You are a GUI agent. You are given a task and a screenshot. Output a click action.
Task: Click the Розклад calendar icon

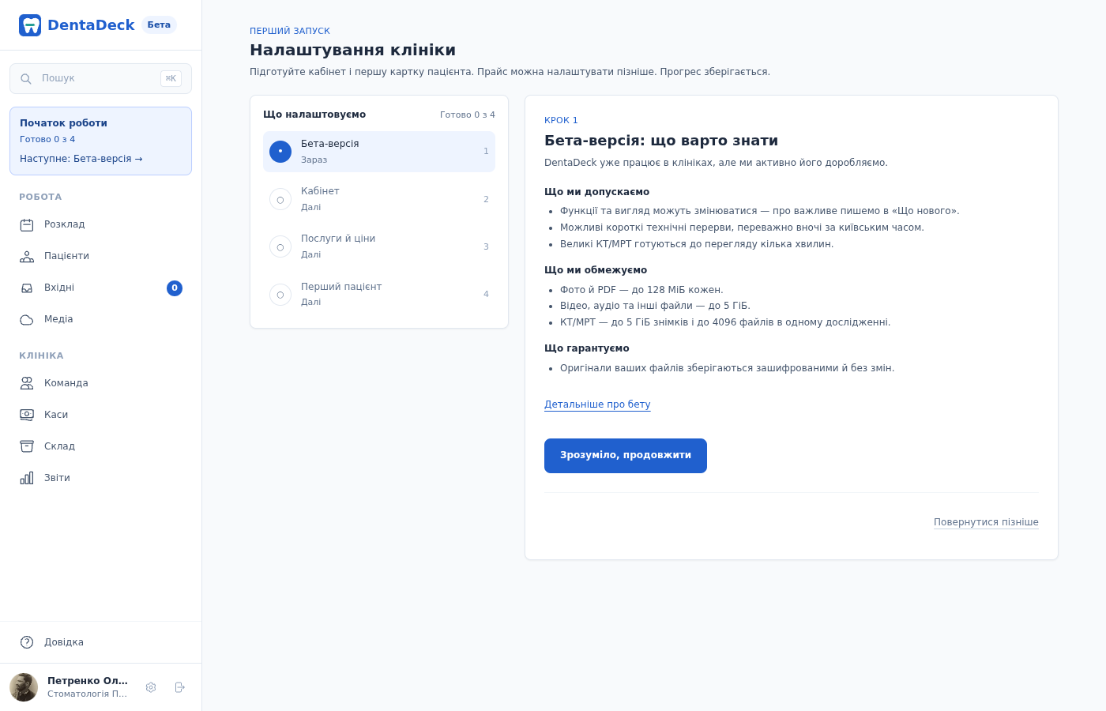point(27,225)
